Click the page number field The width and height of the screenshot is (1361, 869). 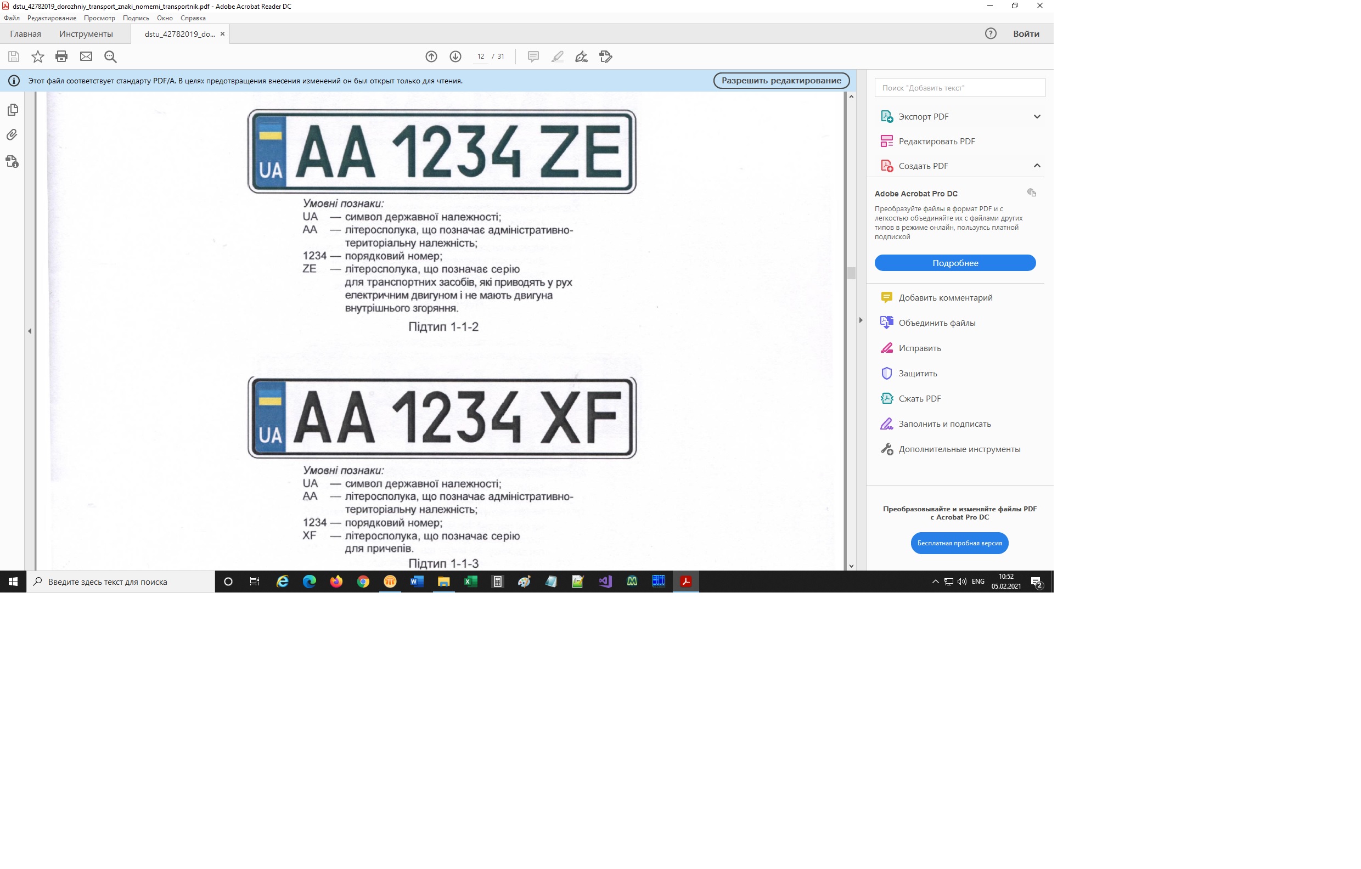(480, 57)
